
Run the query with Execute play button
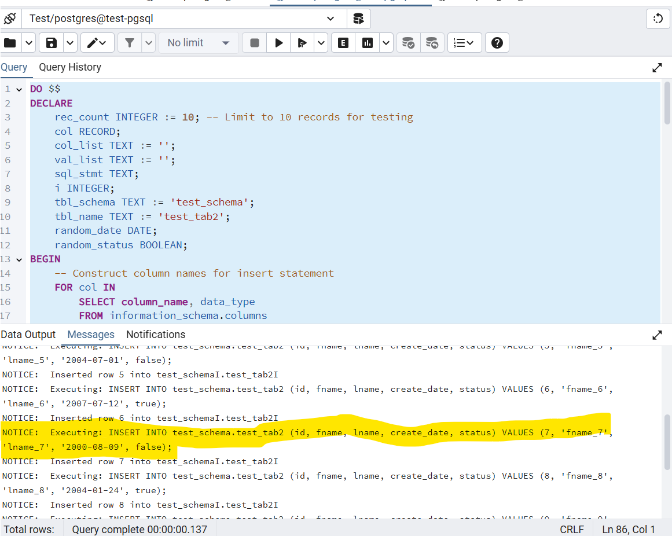[x=278, y=43]
